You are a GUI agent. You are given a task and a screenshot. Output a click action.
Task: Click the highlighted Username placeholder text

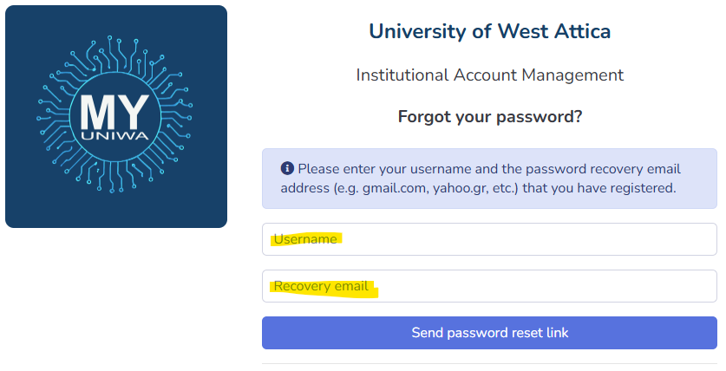click(x=305, y=239)
